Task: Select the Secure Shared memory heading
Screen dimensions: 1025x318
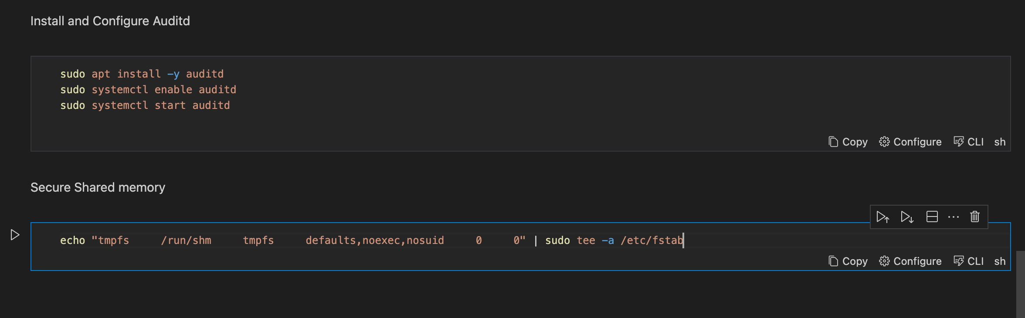Action: 97,187
